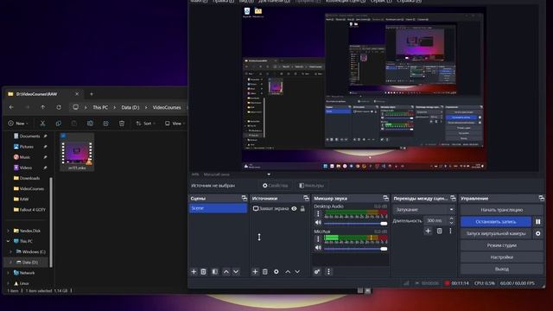This screenshot has height=311, width=553.
Task: Uncheck the selected video file checkbox
Action: coord(63,136)
